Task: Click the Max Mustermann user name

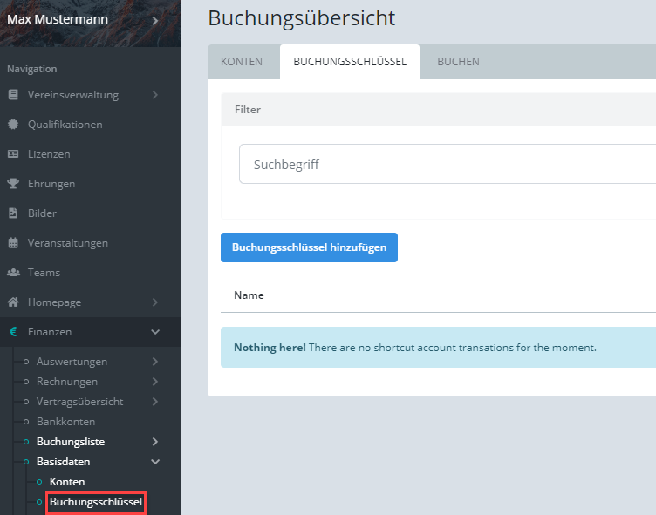Action: pos(58,19)
